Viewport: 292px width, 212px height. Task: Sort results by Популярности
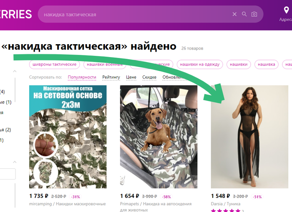pyautogui.click(x=82, y=77)
